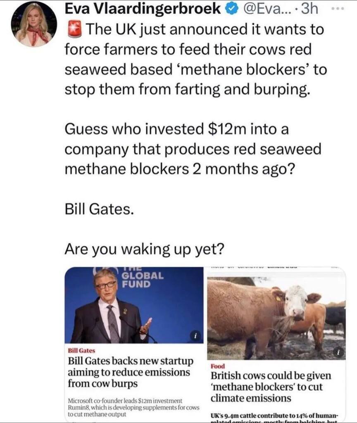Image resolution: width=357 pixels, height=423 pixels.
Task: Tap info icon on cow photo
Action: (x=338, y=353)
